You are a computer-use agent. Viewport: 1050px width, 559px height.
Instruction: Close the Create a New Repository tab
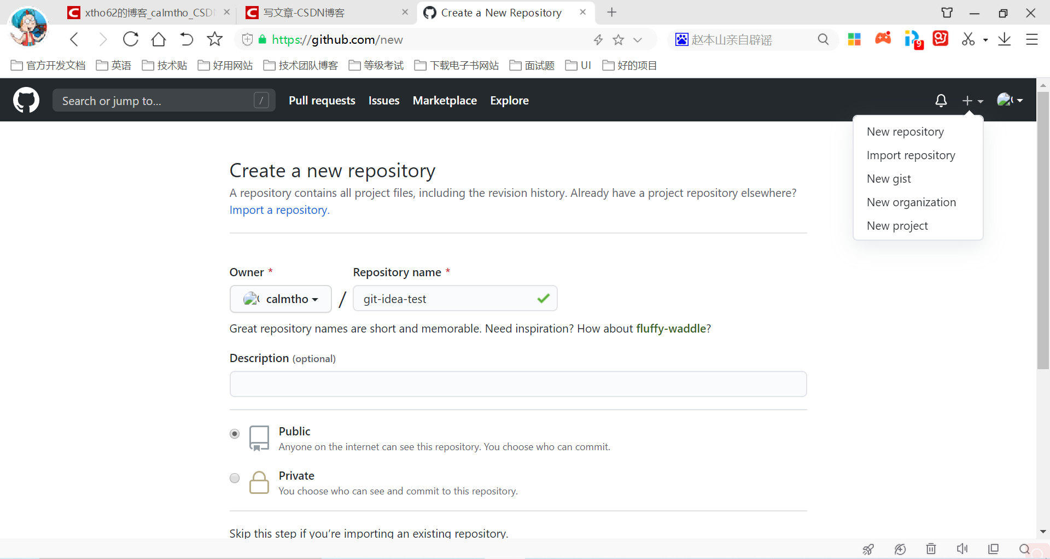point(583,12)
